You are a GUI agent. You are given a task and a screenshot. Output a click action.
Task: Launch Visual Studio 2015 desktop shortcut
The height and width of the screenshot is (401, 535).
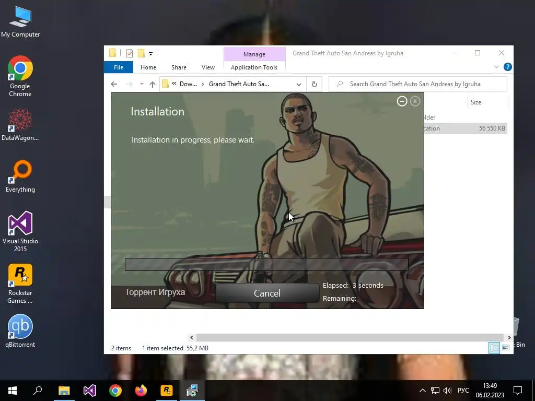(20, 232)
